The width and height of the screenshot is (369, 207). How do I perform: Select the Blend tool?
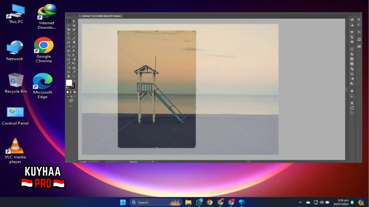(74, 64)
